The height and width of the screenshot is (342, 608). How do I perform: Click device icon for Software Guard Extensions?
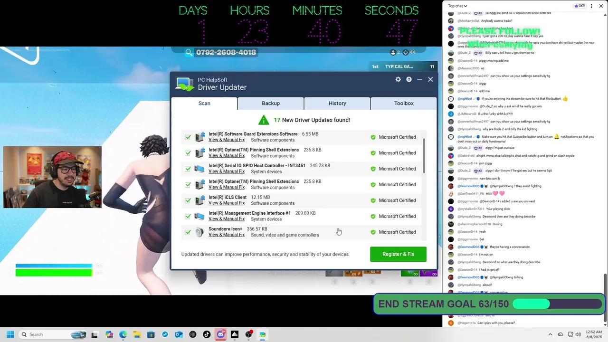pos(199,137)
